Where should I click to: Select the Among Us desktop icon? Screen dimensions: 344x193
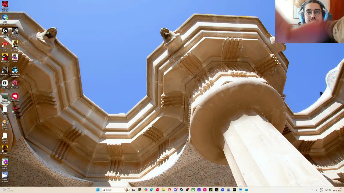5,58
